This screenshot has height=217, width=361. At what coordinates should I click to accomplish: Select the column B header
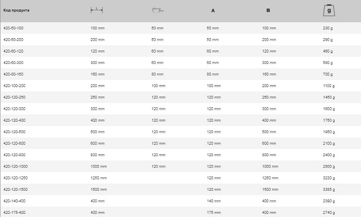[x=268, y=10]
